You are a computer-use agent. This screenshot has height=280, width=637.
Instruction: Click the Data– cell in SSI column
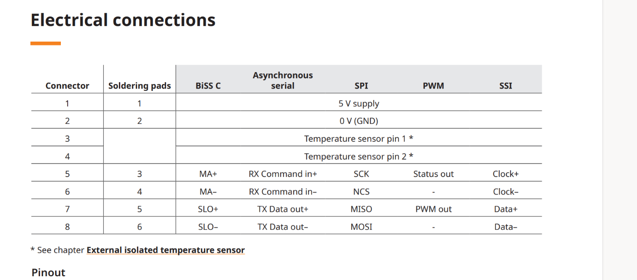tap(506, 227)
